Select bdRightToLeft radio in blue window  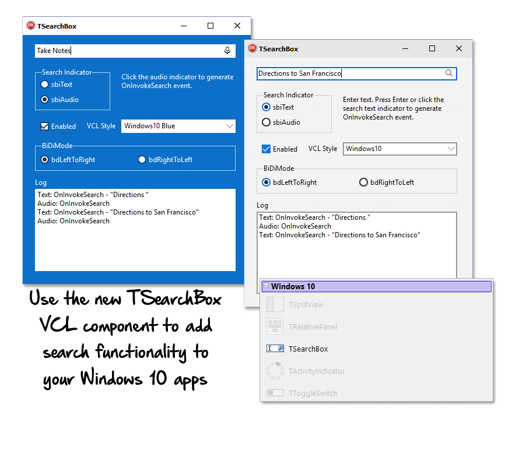142,160
